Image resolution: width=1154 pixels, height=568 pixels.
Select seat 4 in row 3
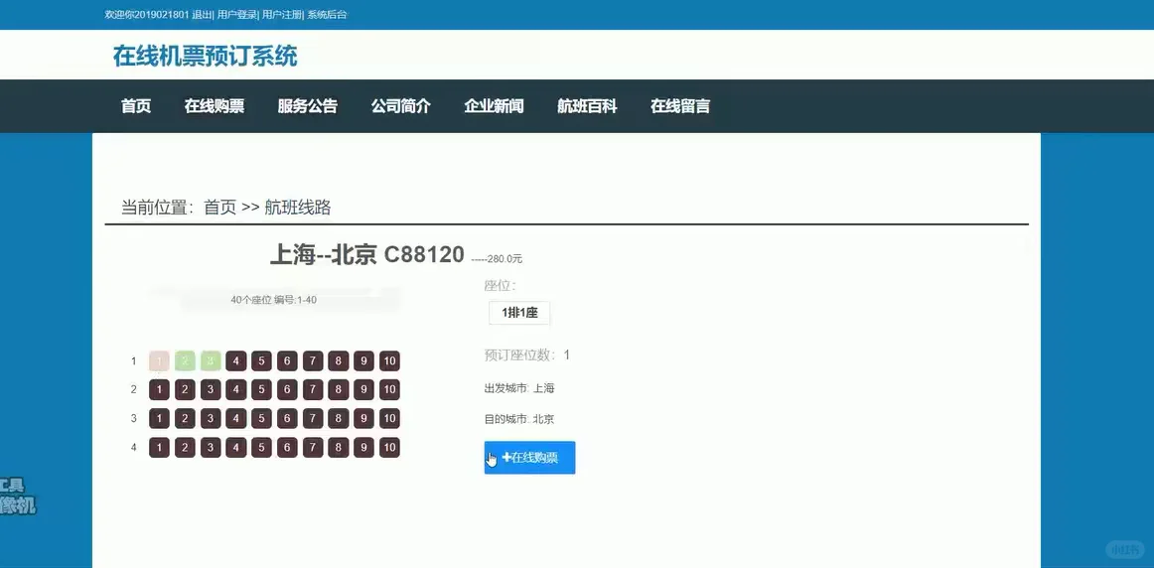pos(236,419)
